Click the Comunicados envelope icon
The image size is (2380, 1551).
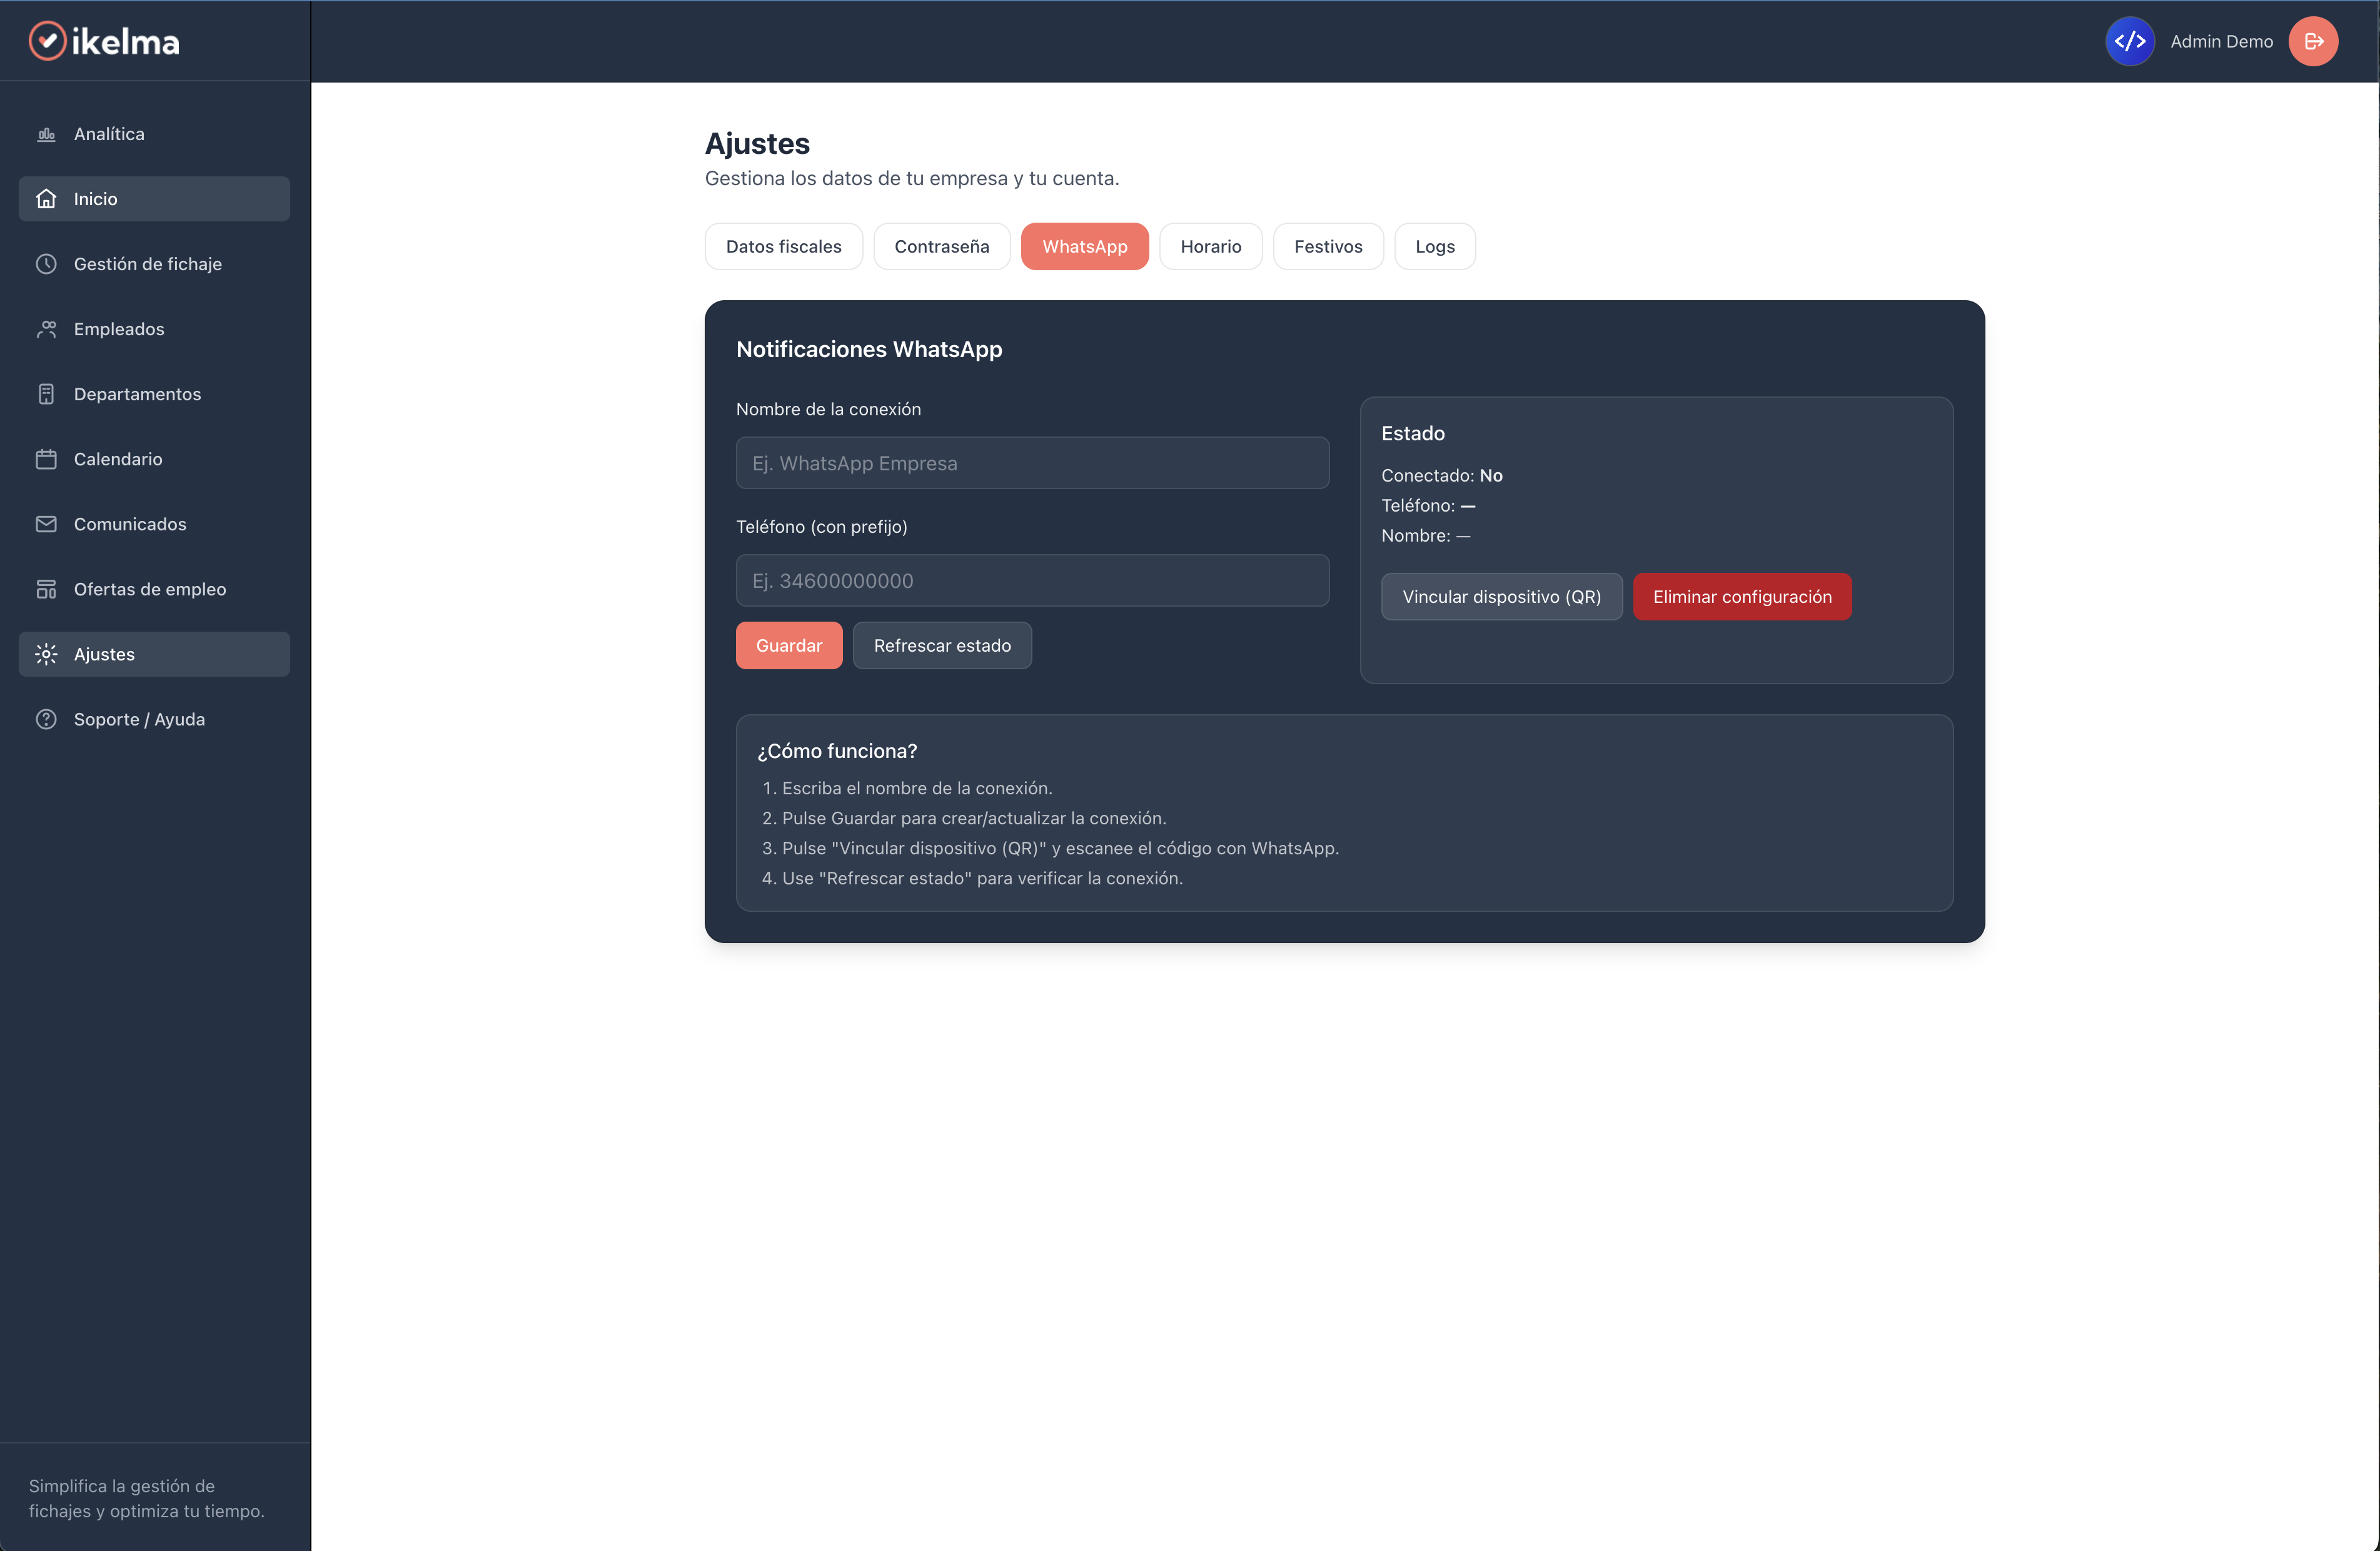[46, 524]
